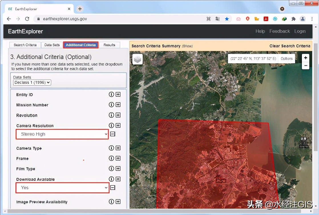Viewport: 319px width, 215px height.
Task: View info for Revolution criterion
Action: [111, 115]
